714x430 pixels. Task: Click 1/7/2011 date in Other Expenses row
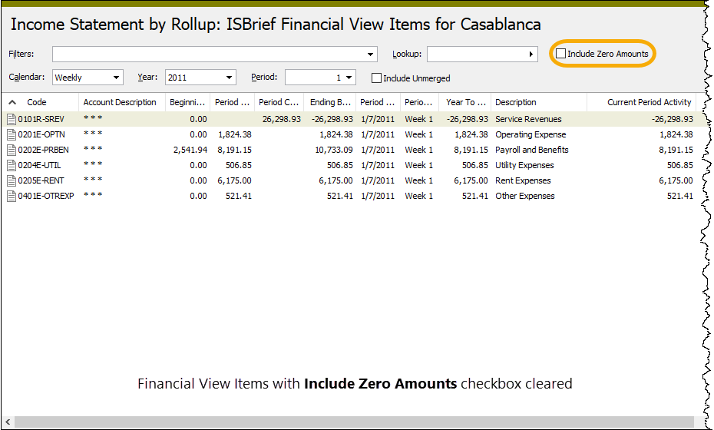tap(378, 196)
